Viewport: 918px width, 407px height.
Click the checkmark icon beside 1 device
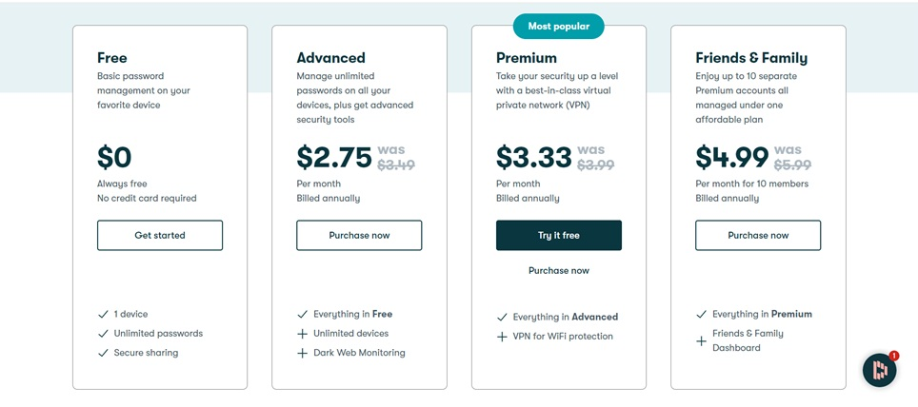coord(103,314)
